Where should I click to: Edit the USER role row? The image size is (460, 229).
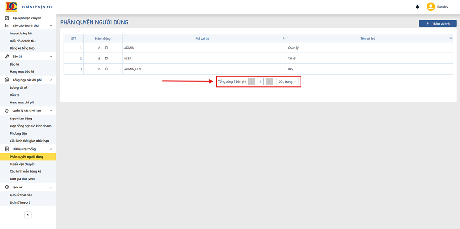tap(99, 59)
